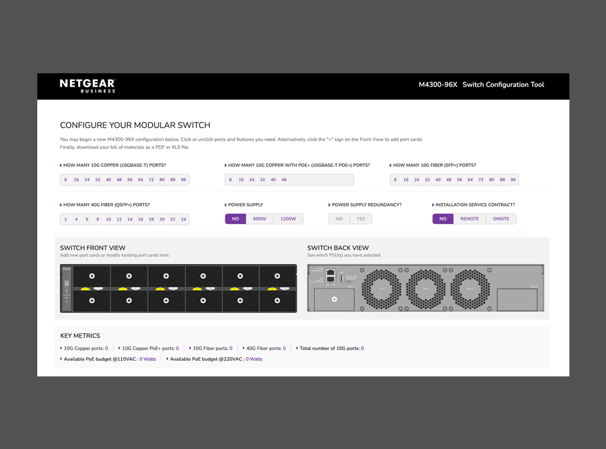Click the plus icon on the third bottom slot
This screenshot has height=449, width=606.
point(166,301)
